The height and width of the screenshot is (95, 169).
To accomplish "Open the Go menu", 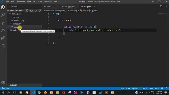I will pyautogui.click(x=35, y=1).
